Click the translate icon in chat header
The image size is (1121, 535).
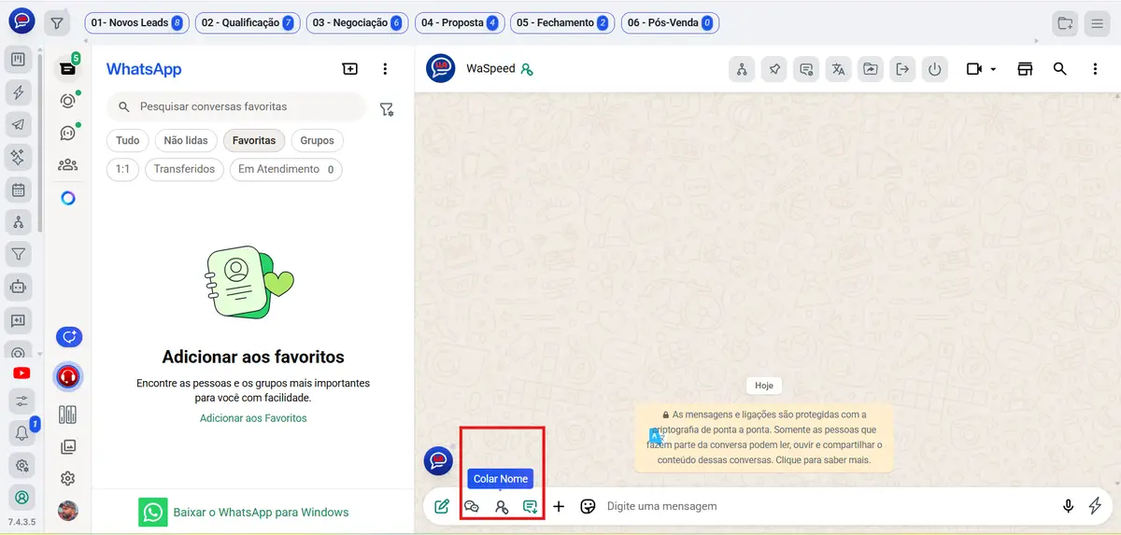click(x=838, y=69)
